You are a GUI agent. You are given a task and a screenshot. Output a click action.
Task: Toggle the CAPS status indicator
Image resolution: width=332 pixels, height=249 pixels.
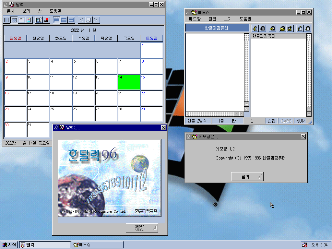pyautogui.click(x=286, y=121)
